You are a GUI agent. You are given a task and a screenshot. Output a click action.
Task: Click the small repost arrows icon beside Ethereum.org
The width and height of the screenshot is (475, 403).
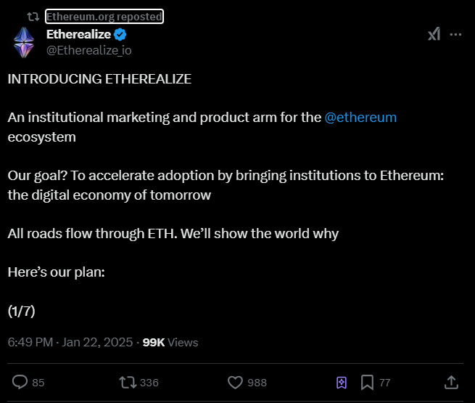point(33,17)
